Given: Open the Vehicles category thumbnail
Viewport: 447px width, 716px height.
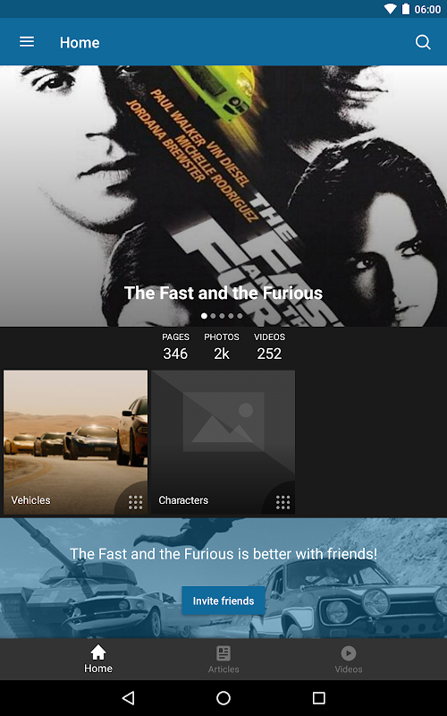Looking at the screenshot, I should (75, 442).
